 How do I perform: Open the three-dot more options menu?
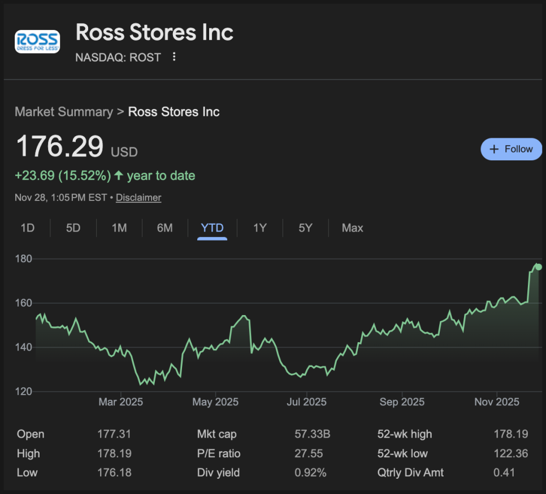174,57
